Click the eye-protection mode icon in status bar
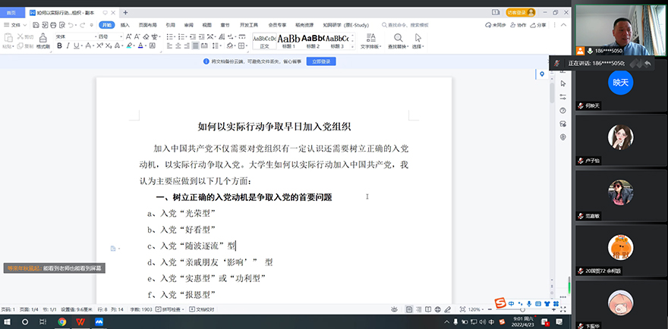Image resolution: width=668 pixels, height=329 pixels. pyautogui.click(x=395, y=309)
